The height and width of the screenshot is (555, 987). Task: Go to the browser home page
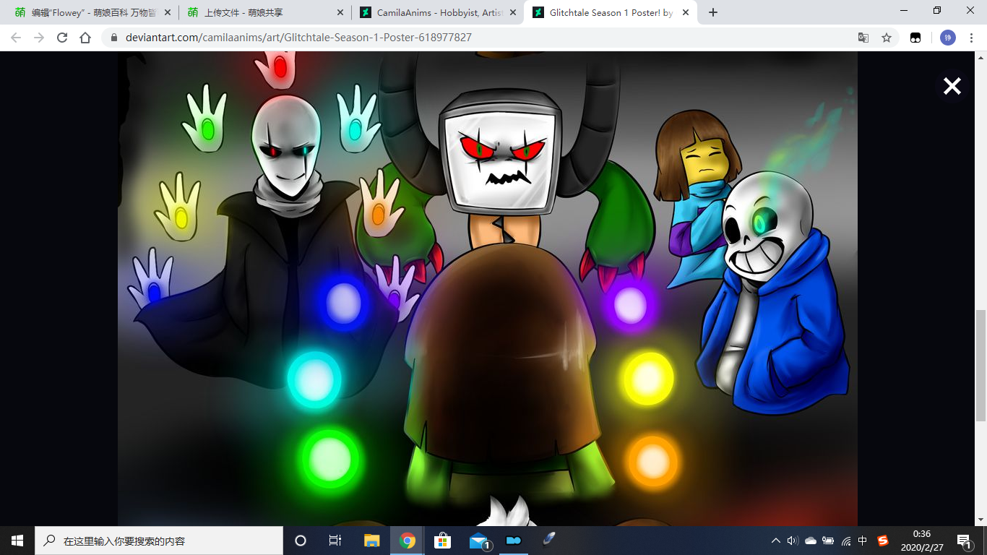click(x=85, y=38)
